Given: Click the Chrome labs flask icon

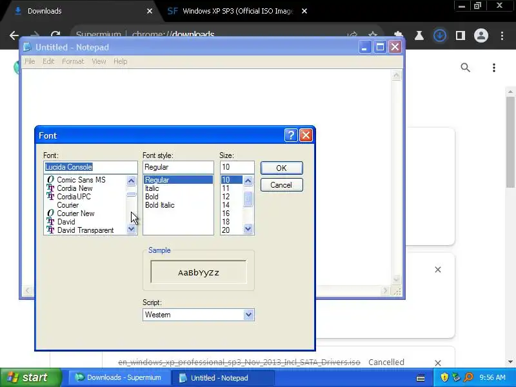Looking at the screenshot, I should (419, 35).
